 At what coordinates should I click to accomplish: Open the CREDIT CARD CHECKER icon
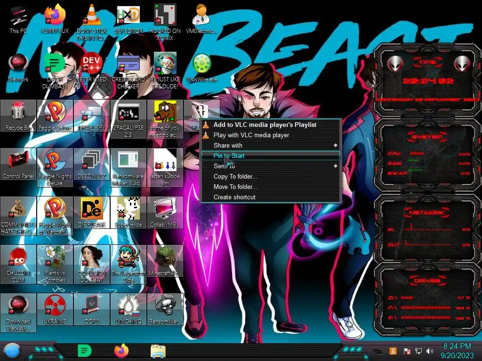tap(128, 71)
